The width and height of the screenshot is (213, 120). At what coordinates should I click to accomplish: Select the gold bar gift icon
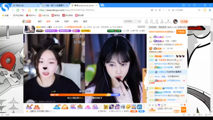click(128, 107)
